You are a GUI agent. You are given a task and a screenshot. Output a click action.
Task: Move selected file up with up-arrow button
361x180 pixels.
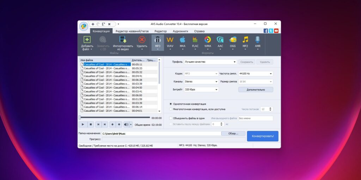coord(112,124)
